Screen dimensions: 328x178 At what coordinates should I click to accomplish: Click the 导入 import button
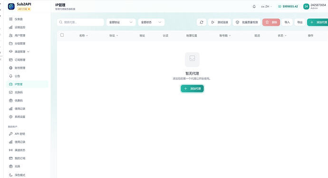point(287,22)
